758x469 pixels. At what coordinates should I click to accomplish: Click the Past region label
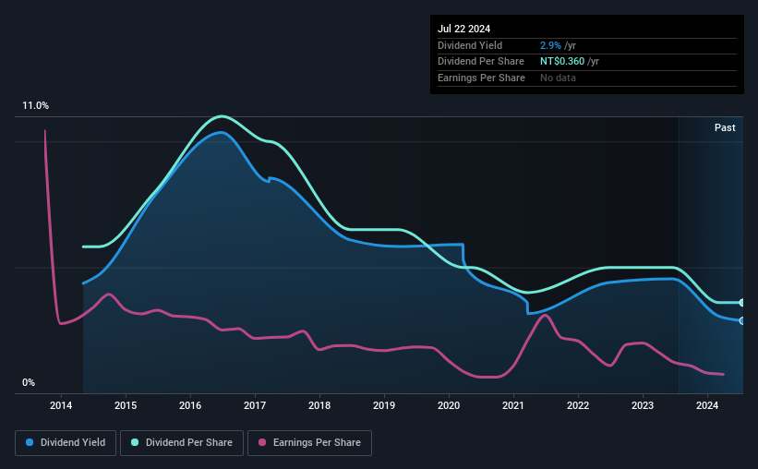pos(725,127)
